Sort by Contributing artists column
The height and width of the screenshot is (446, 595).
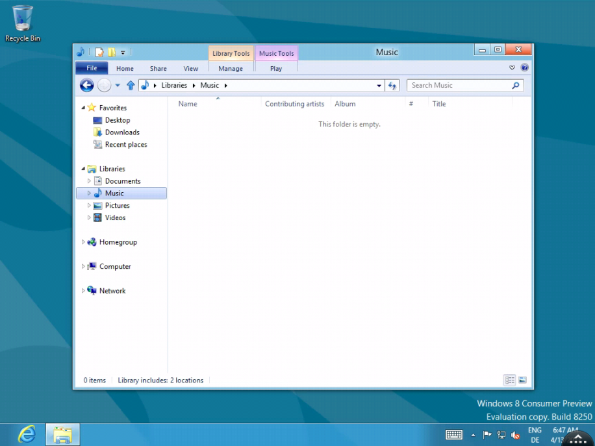295,104
